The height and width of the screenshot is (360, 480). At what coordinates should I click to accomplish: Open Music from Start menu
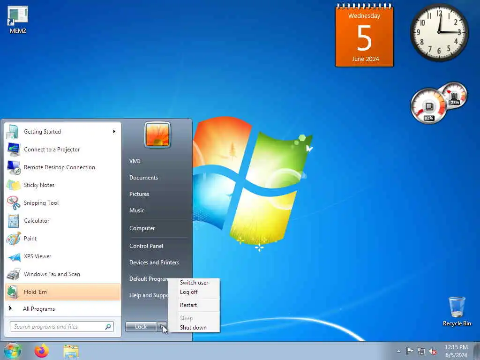point(137,210)
